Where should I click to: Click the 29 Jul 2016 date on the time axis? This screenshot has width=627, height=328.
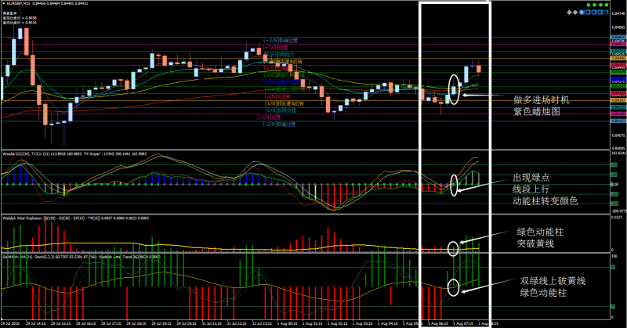(11, 323)
